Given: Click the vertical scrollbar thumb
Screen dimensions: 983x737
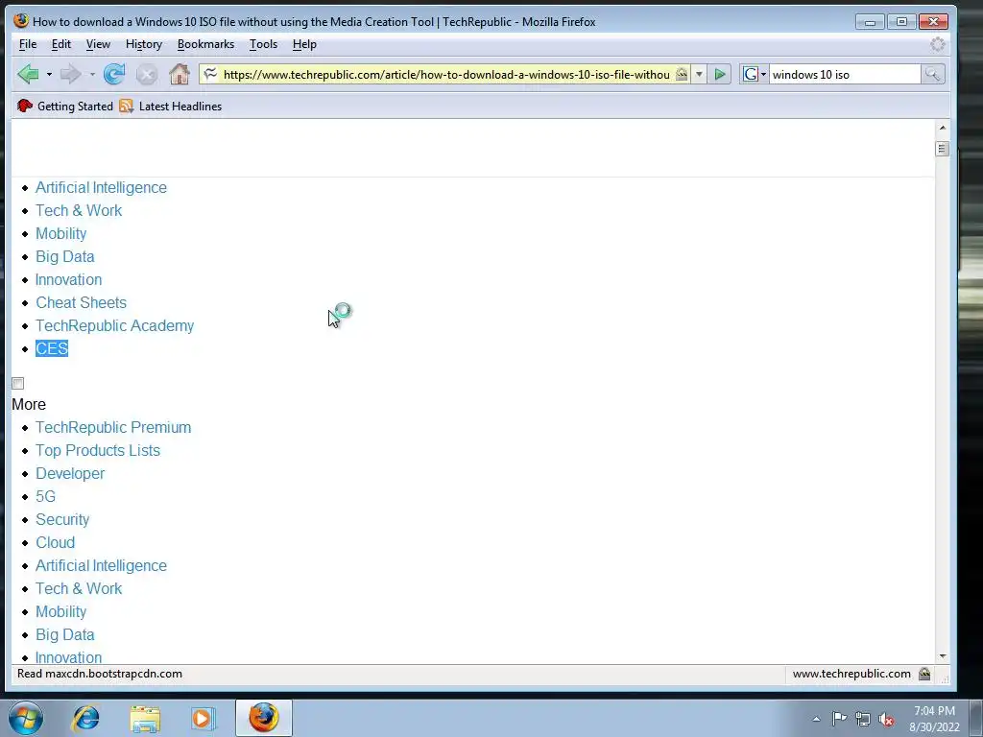Looking at the screenshot, I should [x=942, y=149].
